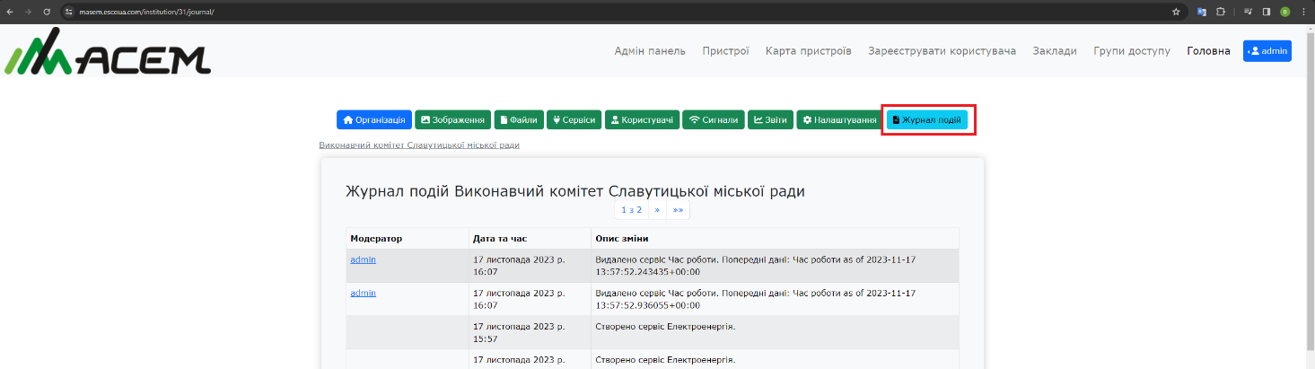1315x369 pixels.
Task: Click the MASEM logo
Action: click(x=108, y=51)
